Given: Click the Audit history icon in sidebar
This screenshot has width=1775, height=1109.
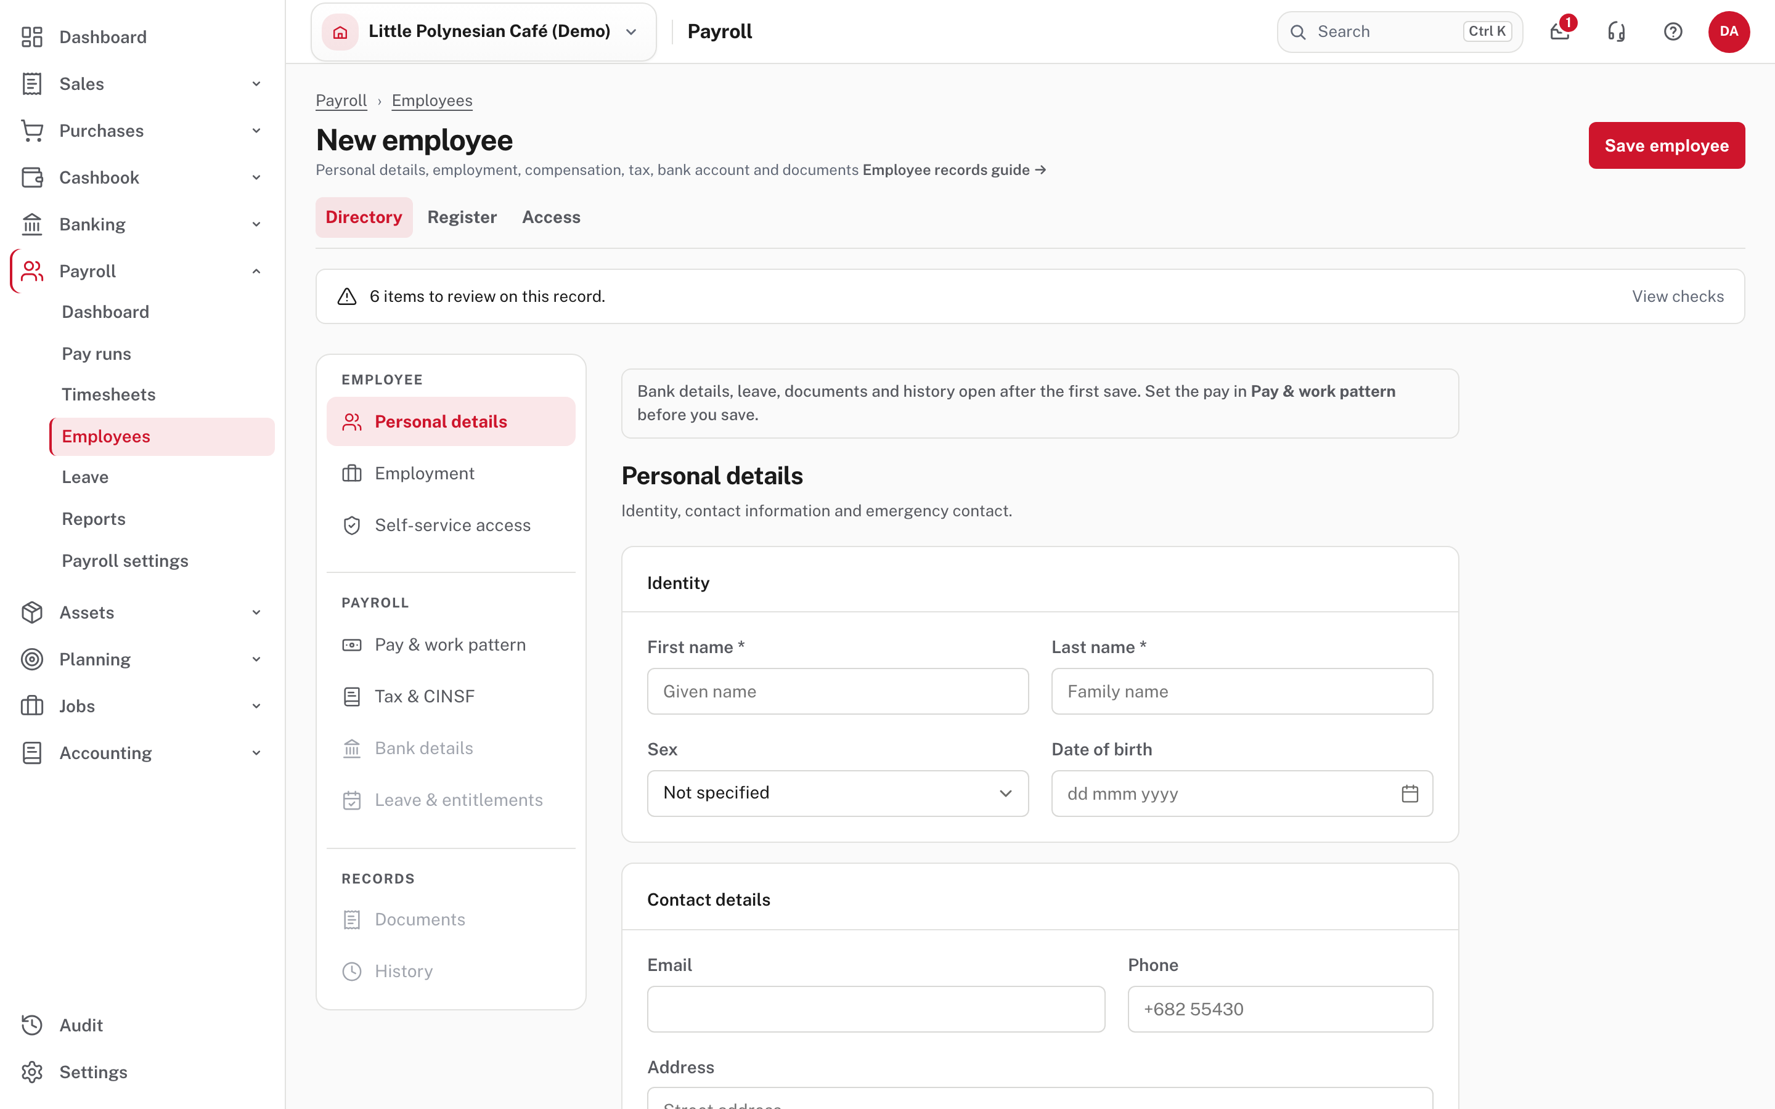Looking at the screenshot, I should pos(31,1025).
